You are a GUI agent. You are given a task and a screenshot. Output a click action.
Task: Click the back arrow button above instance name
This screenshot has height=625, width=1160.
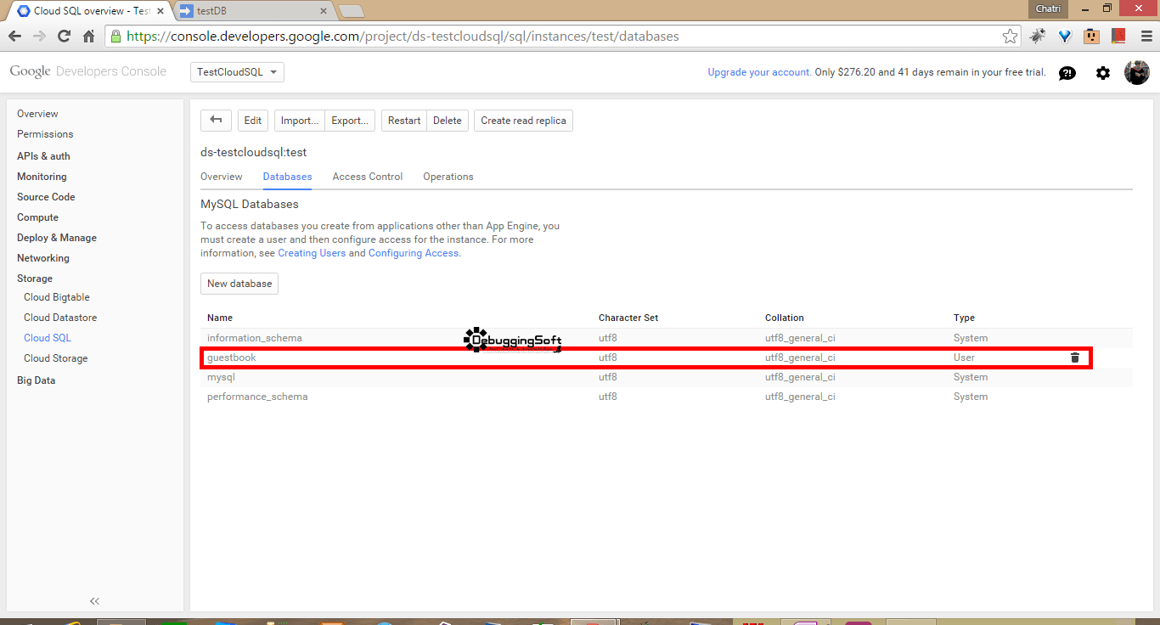216,121
